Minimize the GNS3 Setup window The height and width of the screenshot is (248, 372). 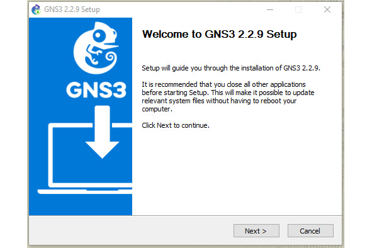pos(270,9)
